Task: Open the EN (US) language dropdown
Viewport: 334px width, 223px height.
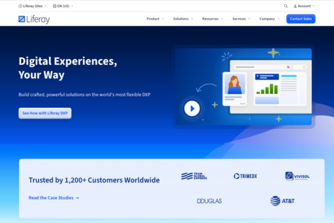Action: [63, 6]
